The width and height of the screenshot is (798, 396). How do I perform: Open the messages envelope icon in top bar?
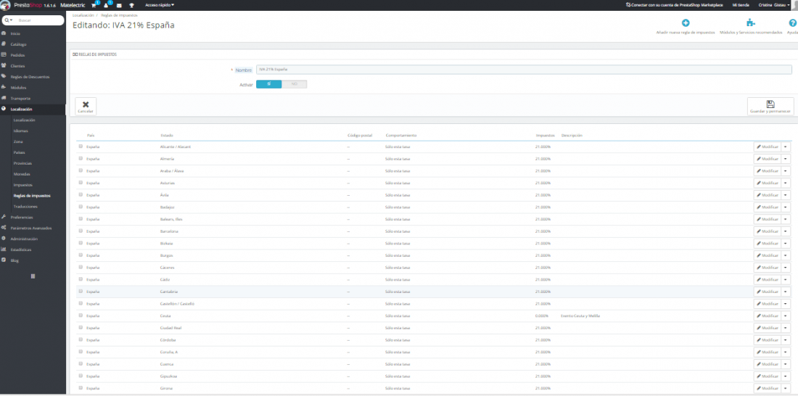tap(119, 5)
